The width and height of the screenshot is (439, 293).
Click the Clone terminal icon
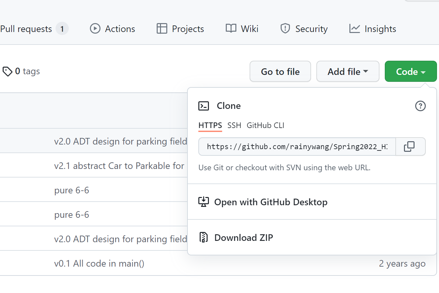pyautogui.click(x=204, y=106)
